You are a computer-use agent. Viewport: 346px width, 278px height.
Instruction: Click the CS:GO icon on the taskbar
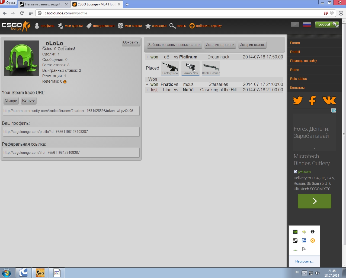[40, 273]
